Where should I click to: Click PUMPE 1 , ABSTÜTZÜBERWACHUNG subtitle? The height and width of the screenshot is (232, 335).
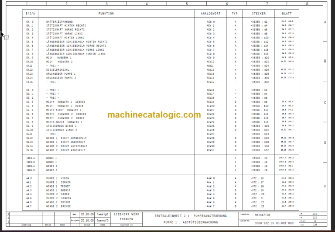pyautogui.click(x=191, y=222)
